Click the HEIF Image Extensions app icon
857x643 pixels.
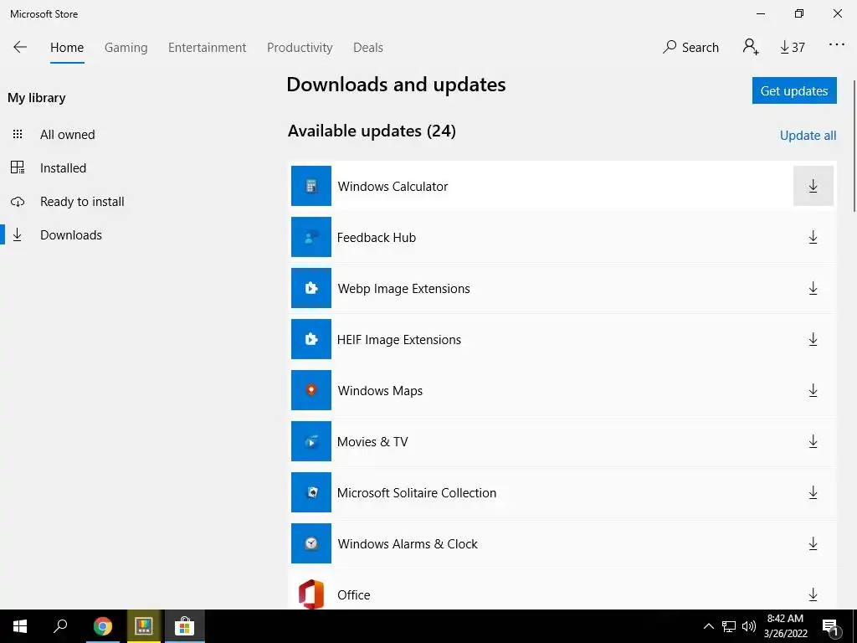tap(311, 339)
